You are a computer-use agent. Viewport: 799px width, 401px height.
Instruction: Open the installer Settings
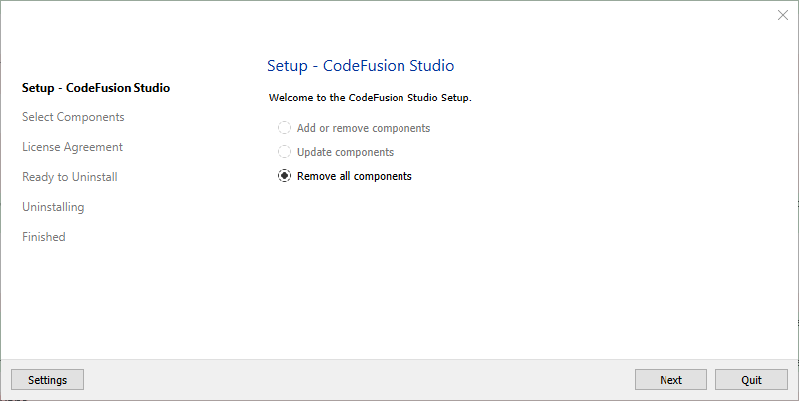pos(48,380)
